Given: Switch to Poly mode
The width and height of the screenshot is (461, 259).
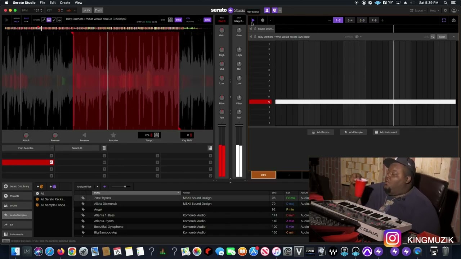Looking at the screenshot, I should pyautogui.click(x=17, y=22).
